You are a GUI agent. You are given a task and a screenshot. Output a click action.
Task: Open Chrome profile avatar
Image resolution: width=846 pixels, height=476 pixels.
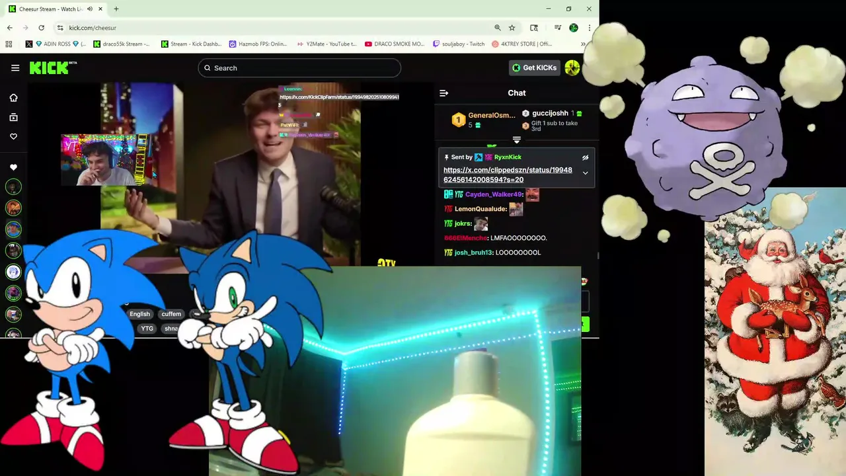pyautogui.click(x=574, y=28)
